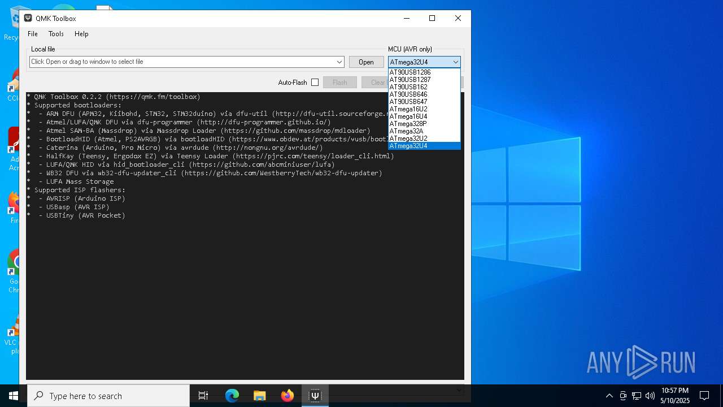This screenshot has height=407, width=723.
Task: Open the network status tray icon
Action: 637,396
